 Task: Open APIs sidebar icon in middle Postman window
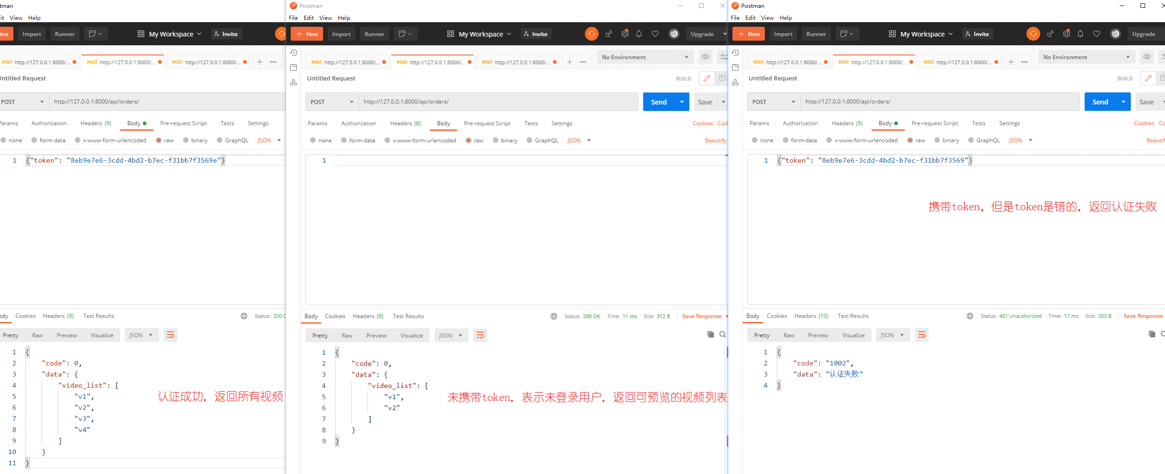click(x=293, y=83)
